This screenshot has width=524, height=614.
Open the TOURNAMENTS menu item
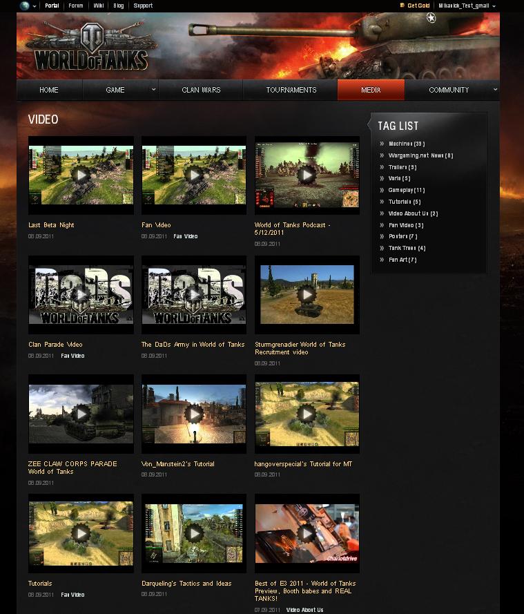[x=291, y=90]
